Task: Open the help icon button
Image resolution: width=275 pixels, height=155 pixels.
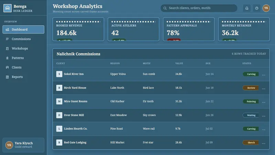Action: [x=256, y=8]
